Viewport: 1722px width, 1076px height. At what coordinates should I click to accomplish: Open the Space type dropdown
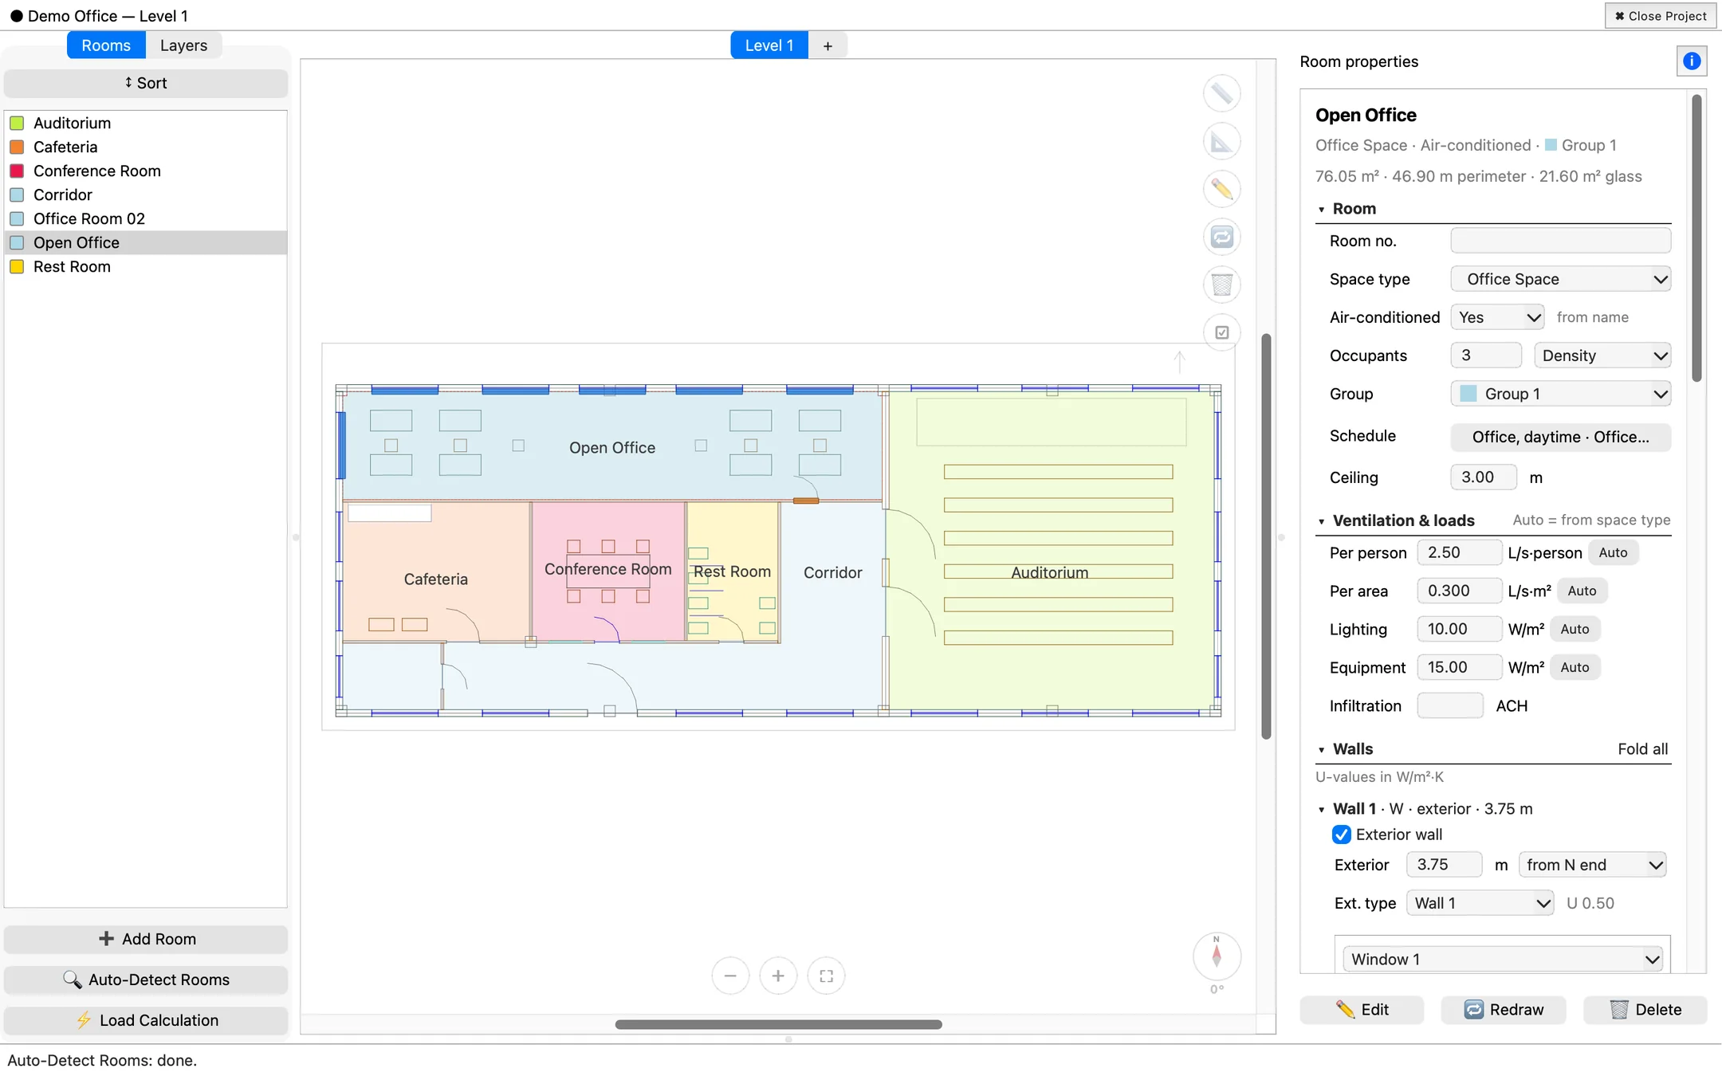(1560, 279)
